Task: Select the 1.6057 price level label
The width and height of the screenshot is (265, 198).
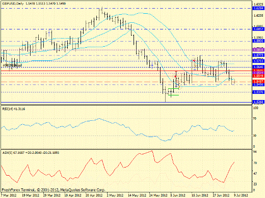Action: pos(258,29)
